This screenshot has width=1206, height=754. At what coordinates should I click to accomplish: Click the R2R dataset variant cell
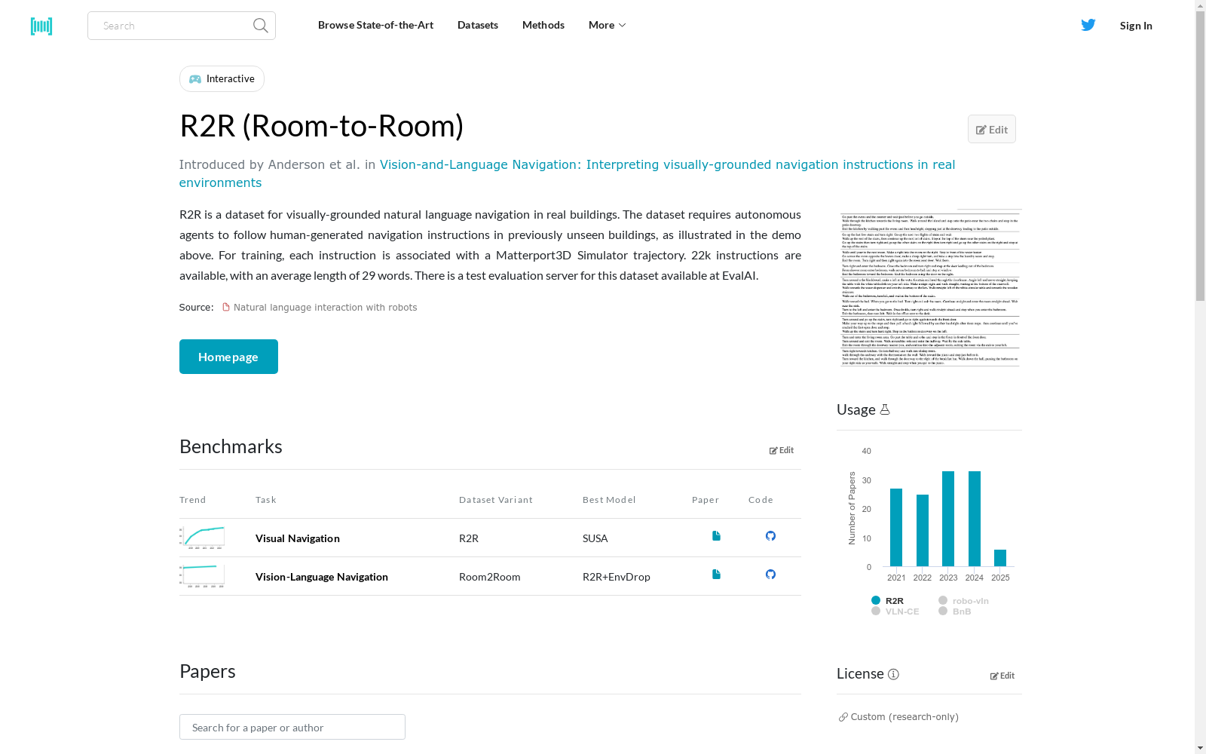pos(469,538)
